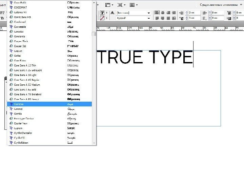This screenshot has height=183, width=244.
Task: Justify text with last line right
Action: [x=168, y=18]
